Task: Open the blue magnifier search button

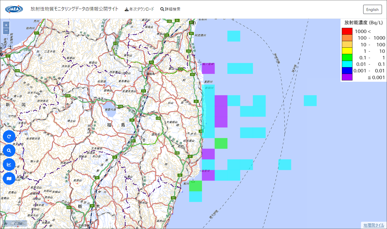Action: (9, 151)
